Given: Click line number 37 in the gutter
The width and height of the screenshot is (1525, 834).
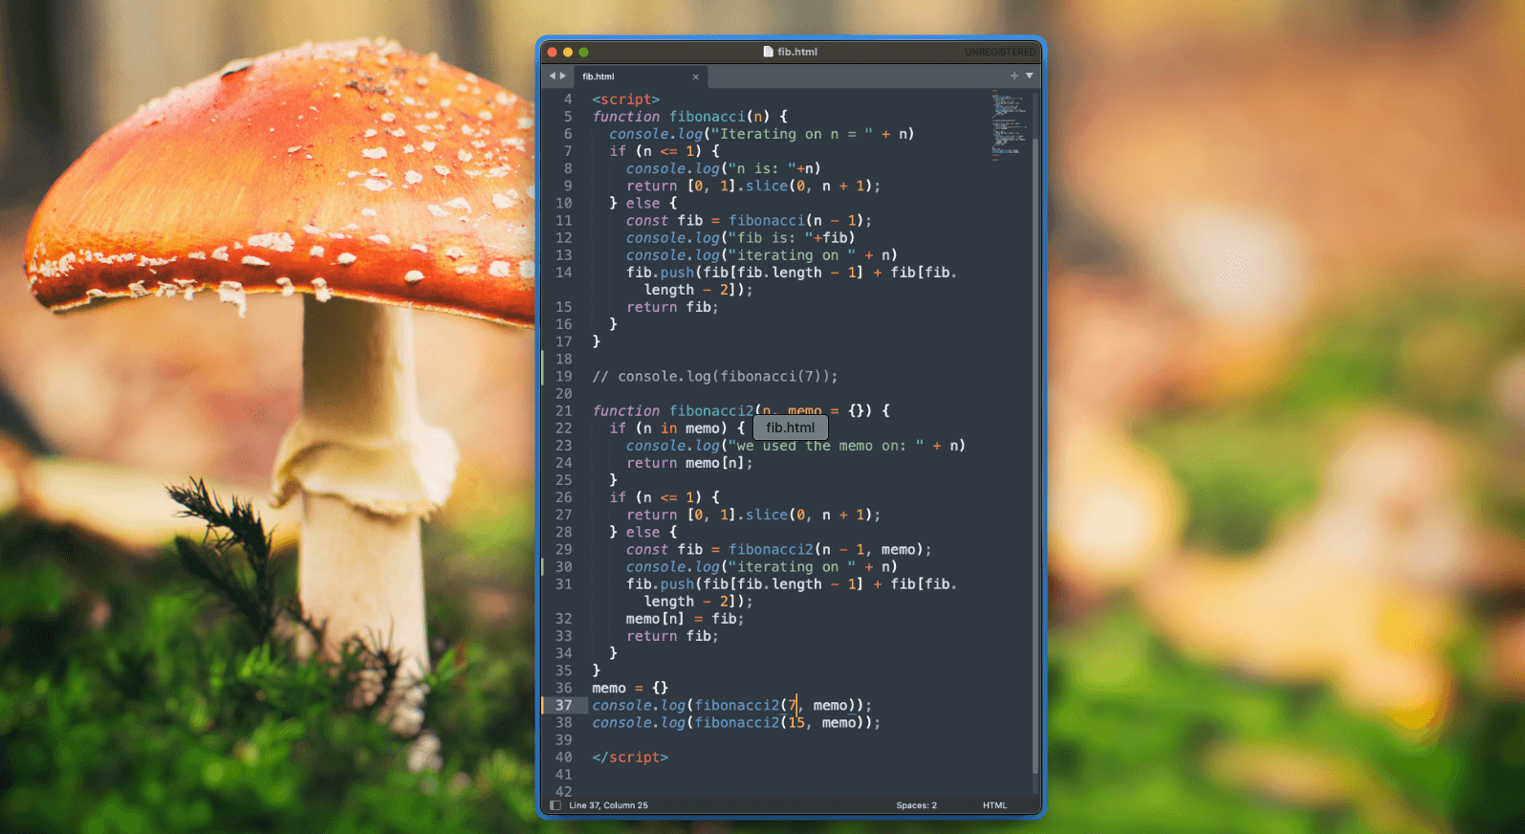Looking at the screenshot, I should (x=564, y=705).
